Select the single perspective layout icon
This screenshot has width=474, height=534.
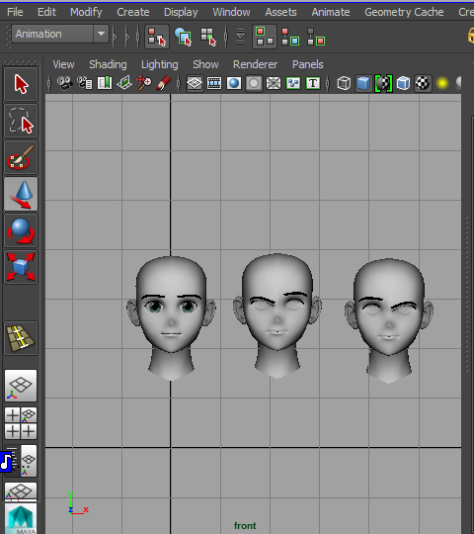click(x=21, y=386)
